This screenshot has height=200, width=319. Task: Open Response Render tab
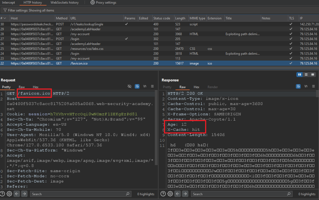tap(213, 87)
